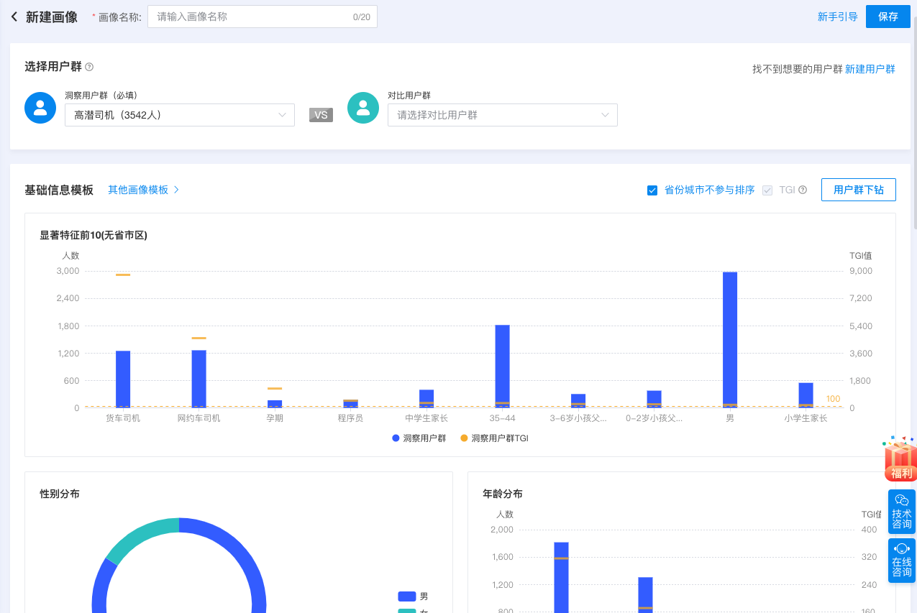The height and width of the screenshot is (613, 917).
Task: Click the 中学生家长 bar in chart
Action: (426, 399)
